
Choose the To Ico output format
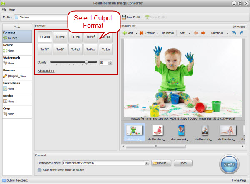[106, 49]
